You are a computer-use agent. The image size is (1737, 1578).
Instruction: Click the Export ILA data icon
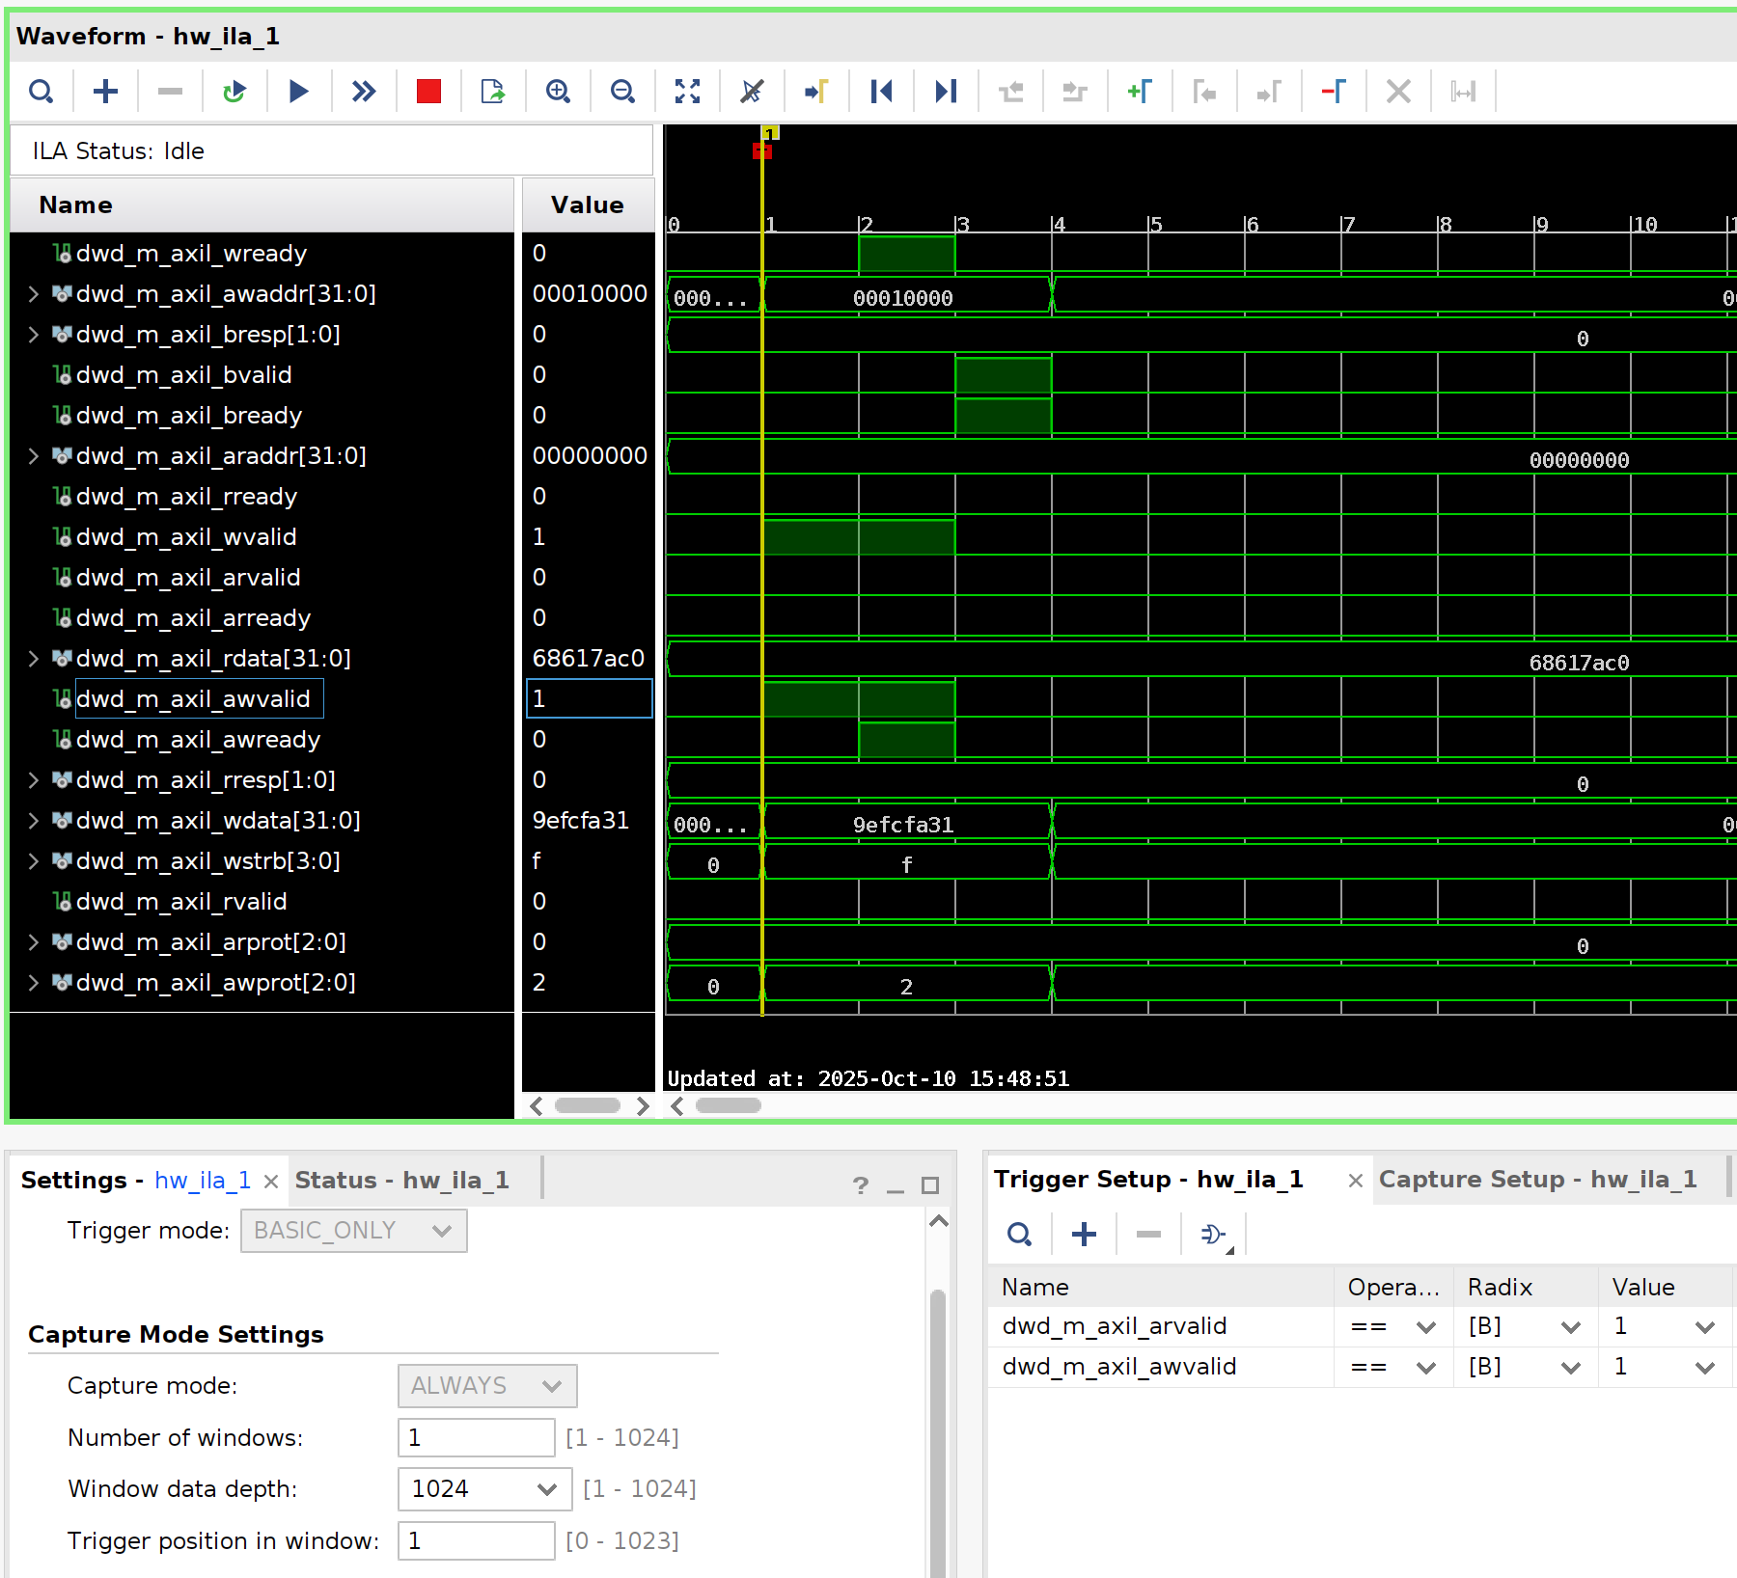[493, 92]
